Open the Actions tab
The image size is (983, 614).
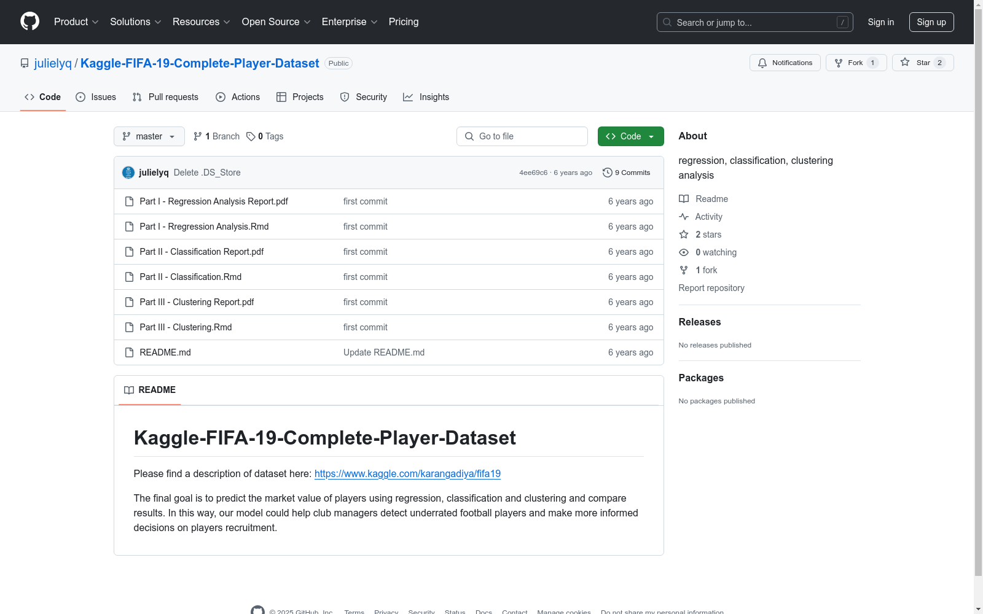238,97
